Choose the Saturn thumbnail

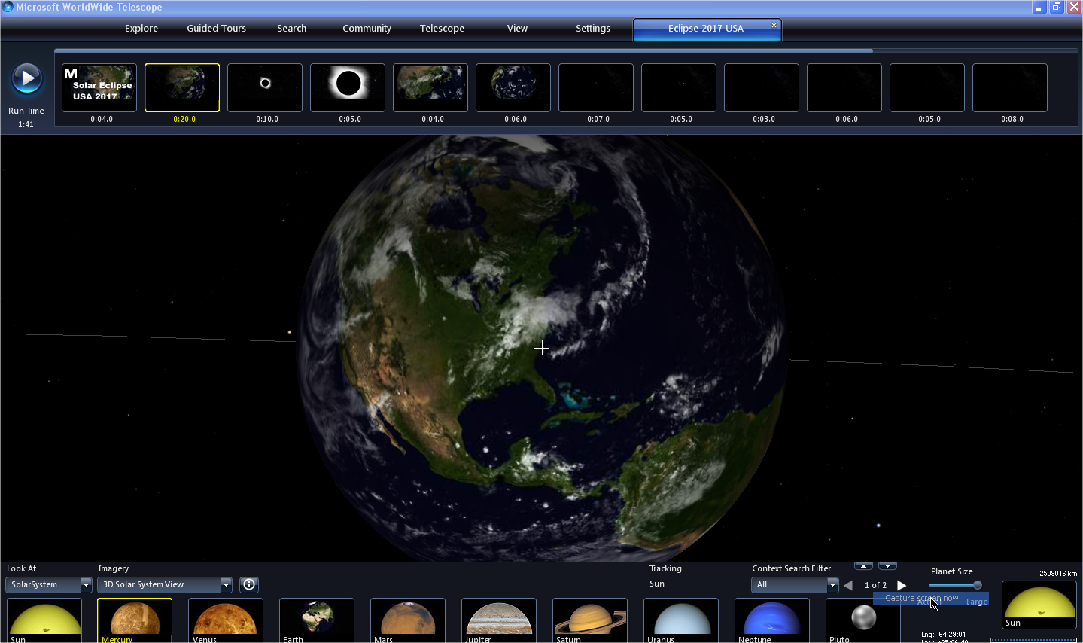(590, 620)
